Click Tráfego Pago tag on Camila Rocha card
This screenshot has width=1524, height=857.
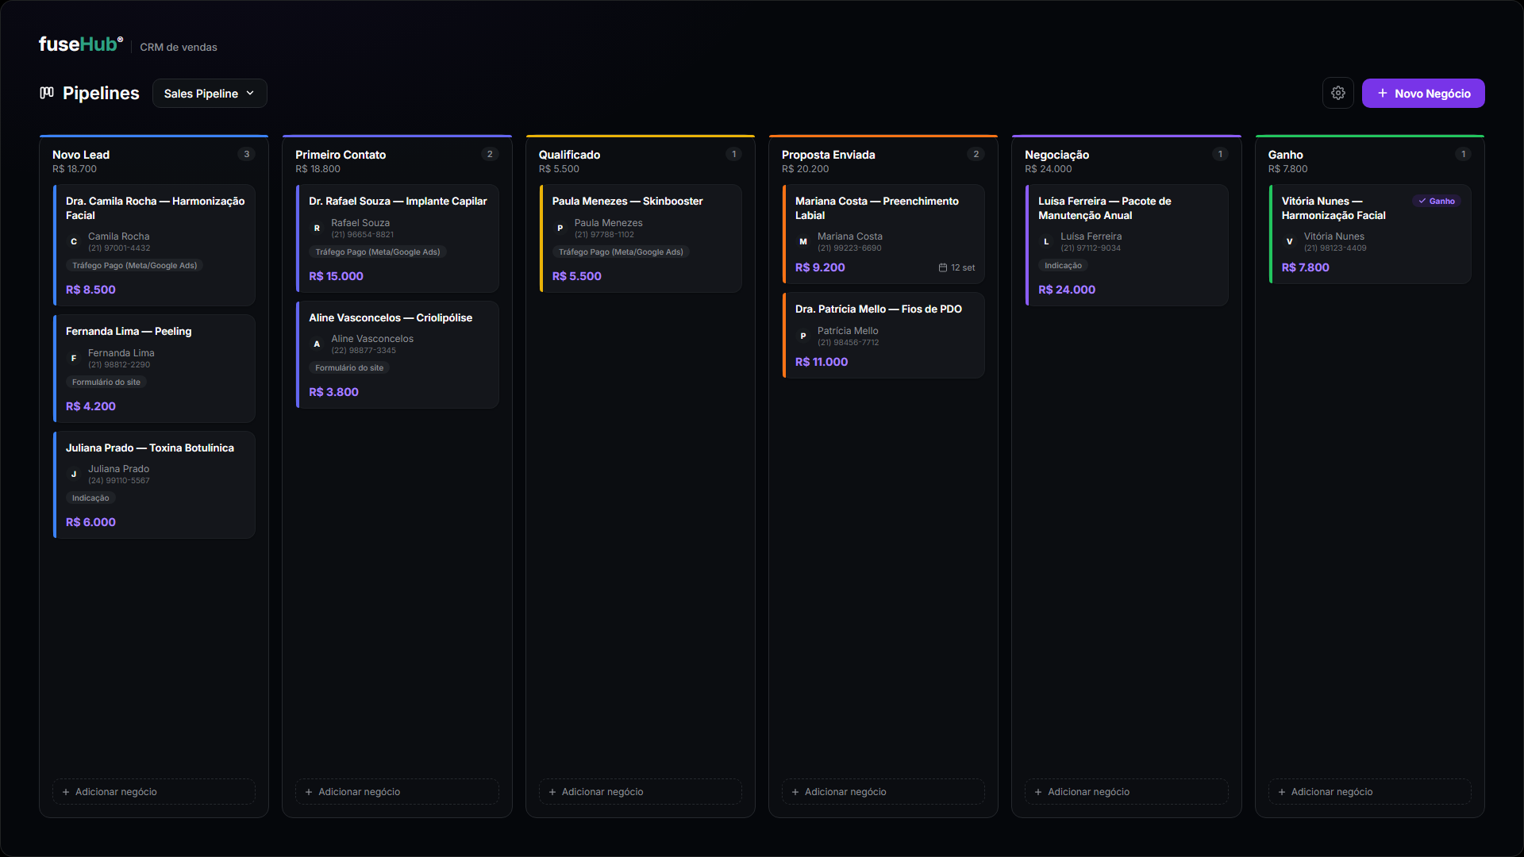(x=134, y=265)
